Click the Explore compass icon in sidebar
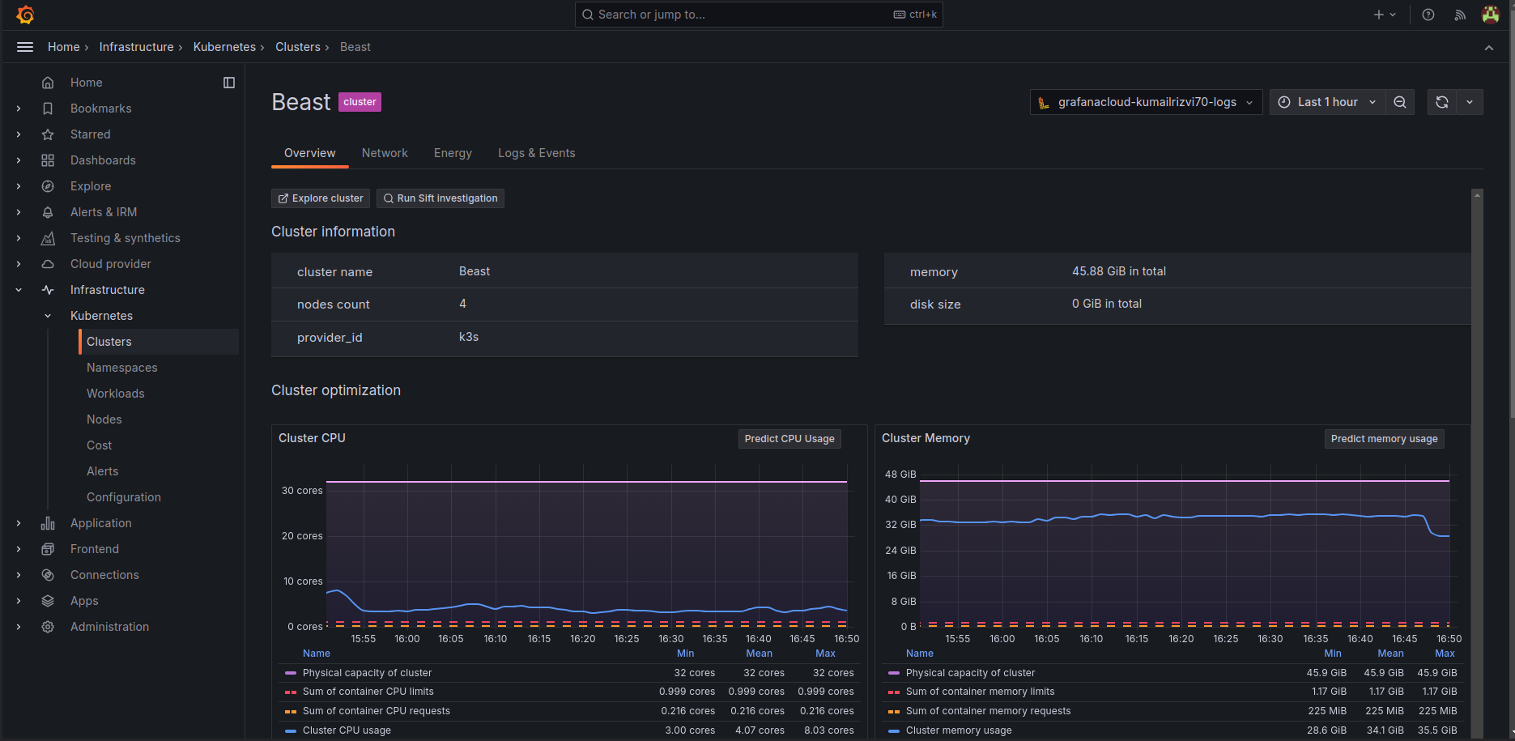Screen dimensions: 1515x741 click(x=48, y=186)
